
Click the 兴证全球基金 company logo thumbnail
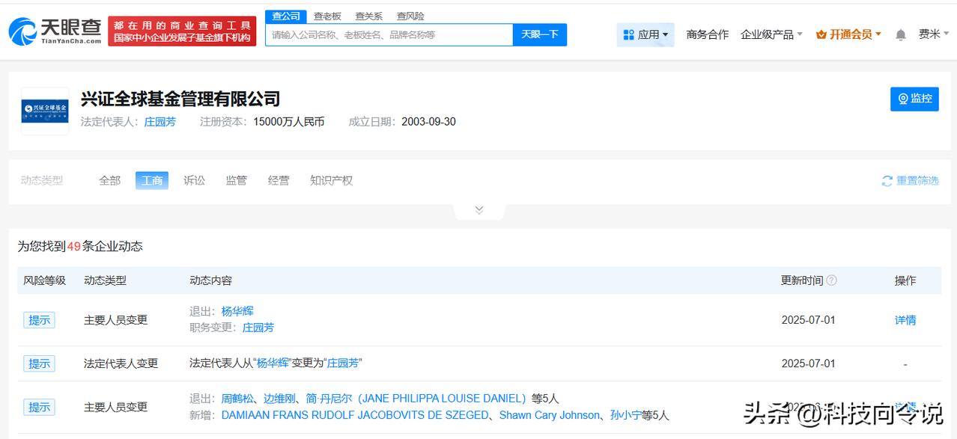[45, 111]
